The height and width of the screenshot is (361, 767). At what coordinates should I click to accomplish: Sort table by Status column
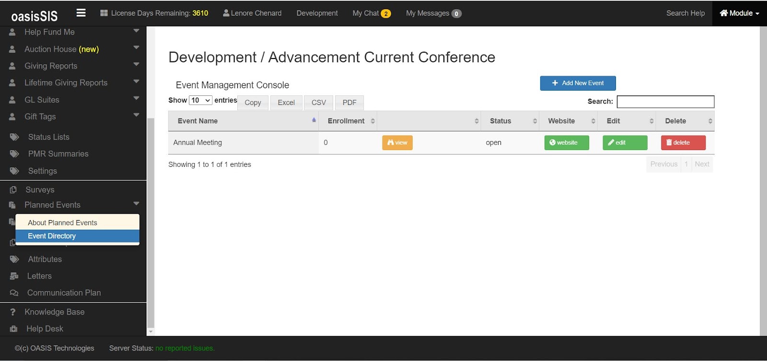point(510,121)
